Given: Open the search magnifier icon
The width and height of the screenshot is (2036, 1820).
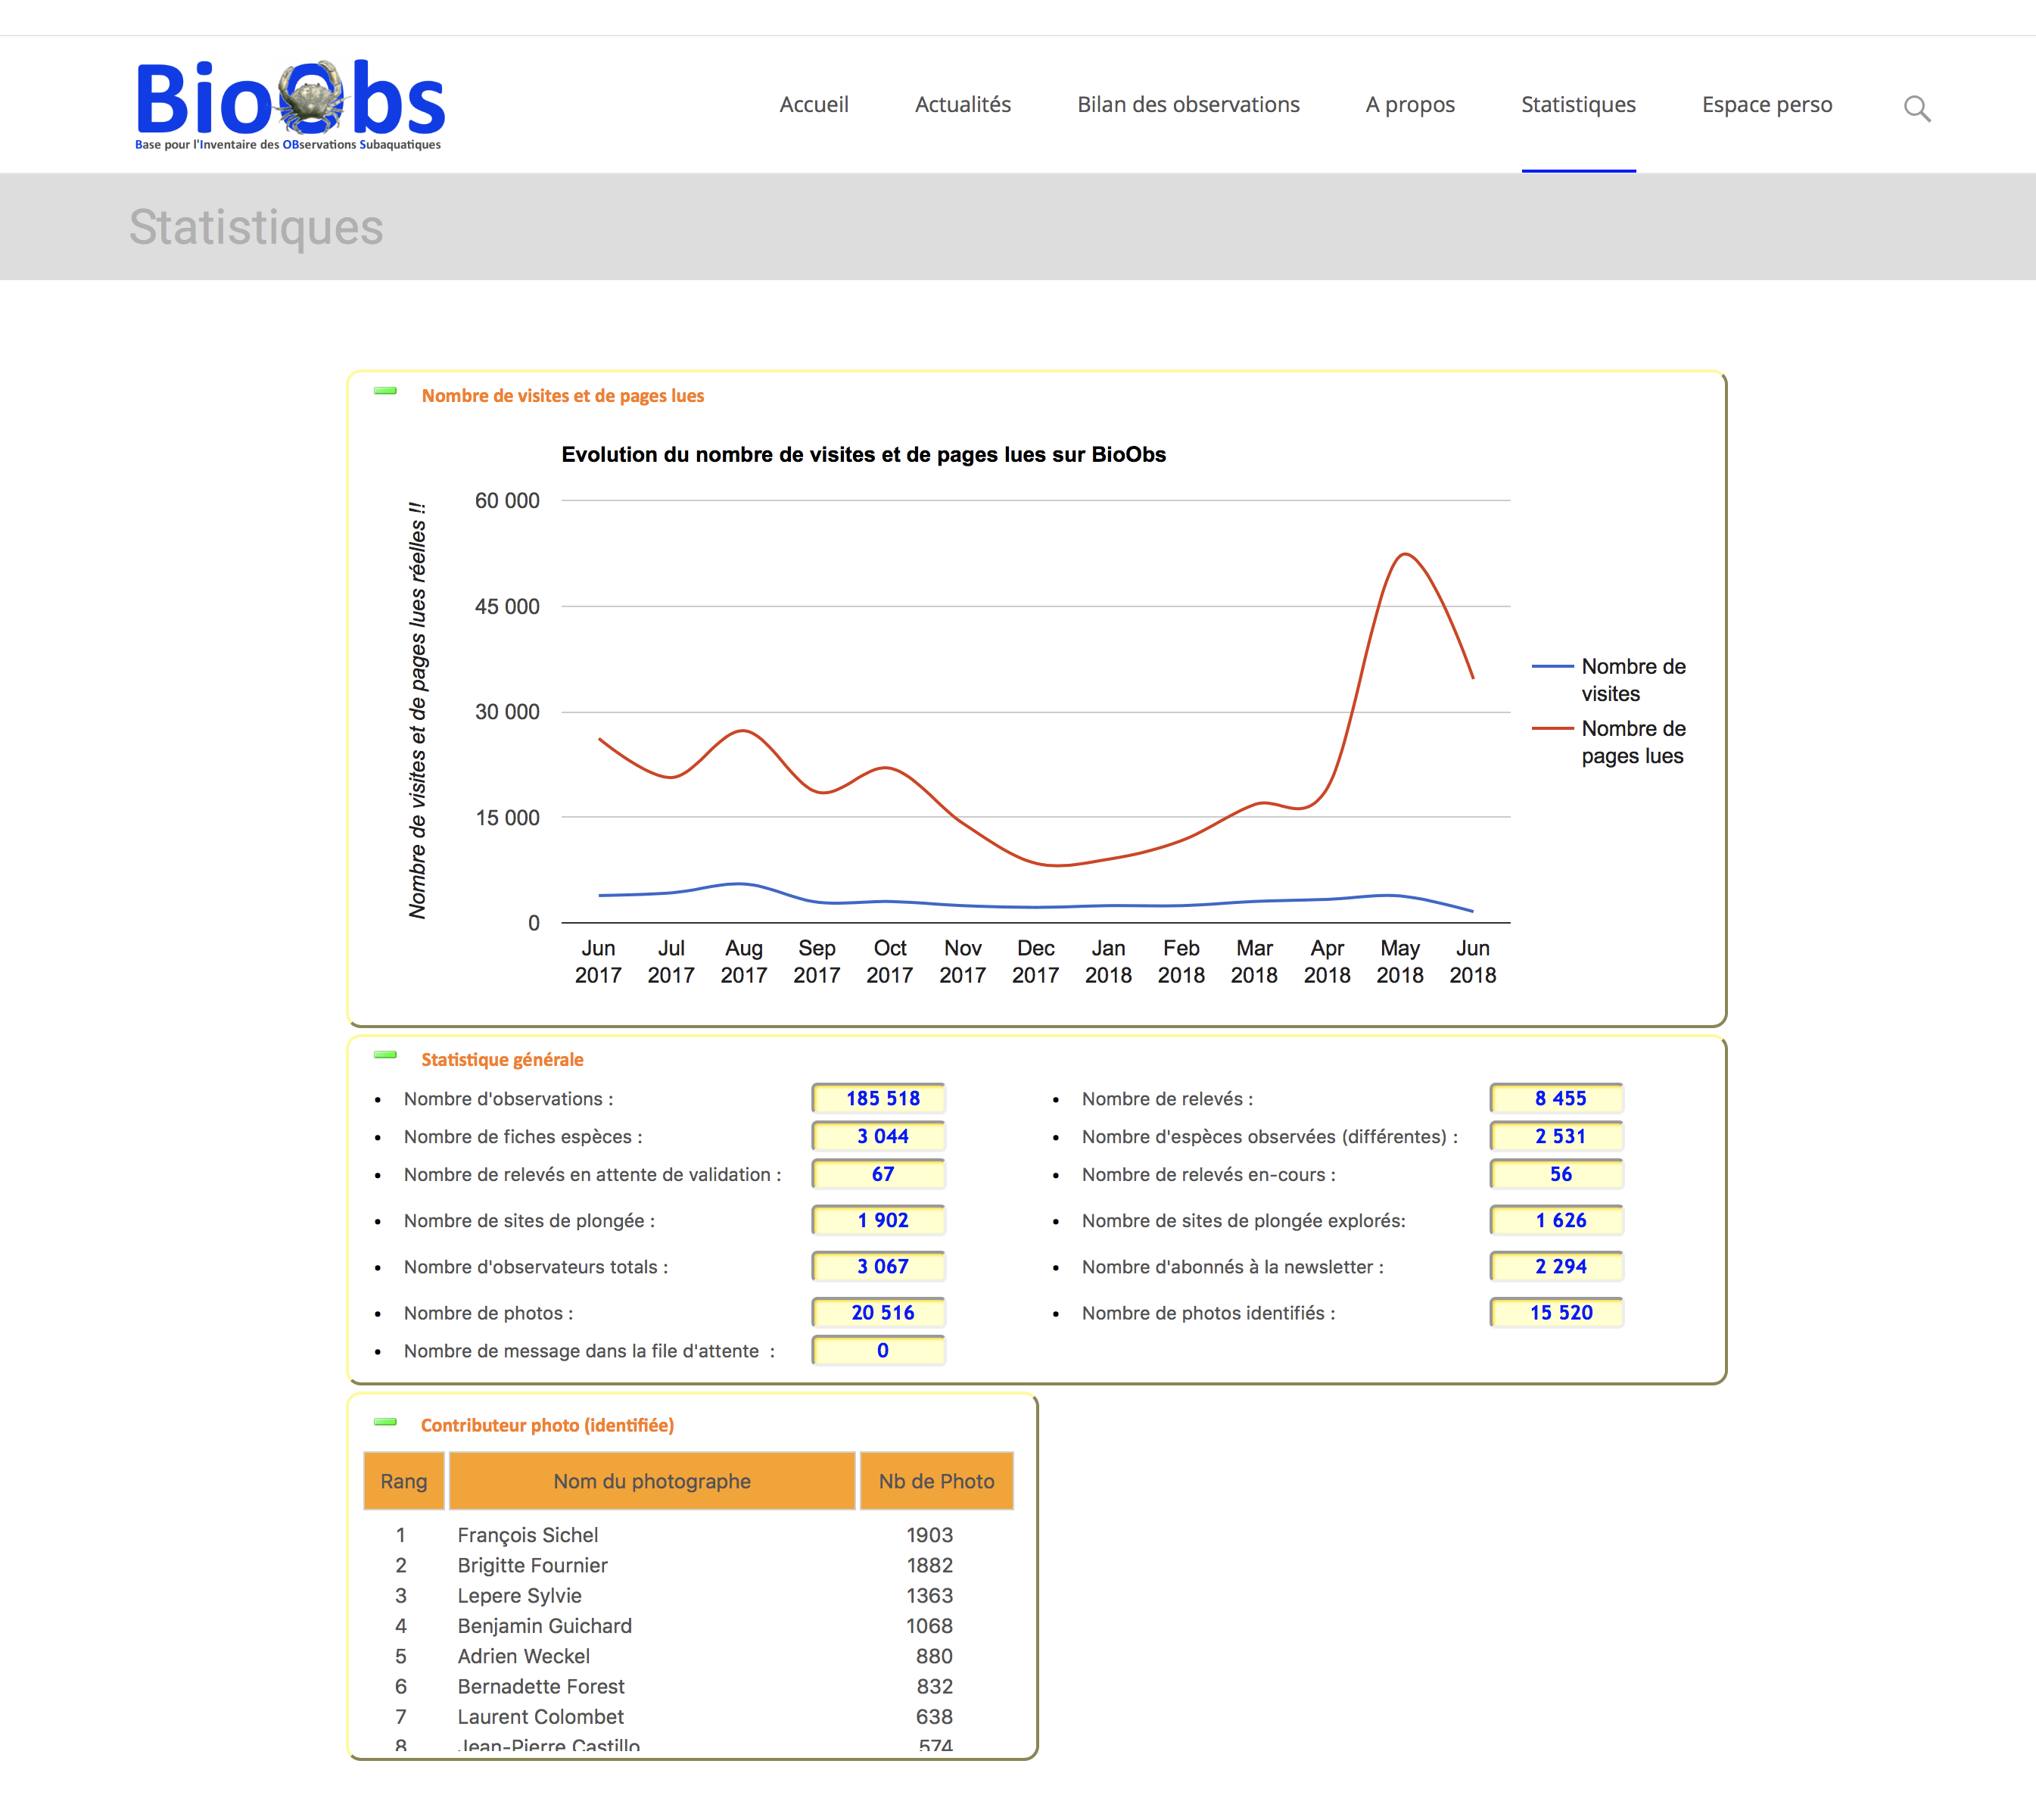Looking at the screenshot, I should (x=1916, y=108).
